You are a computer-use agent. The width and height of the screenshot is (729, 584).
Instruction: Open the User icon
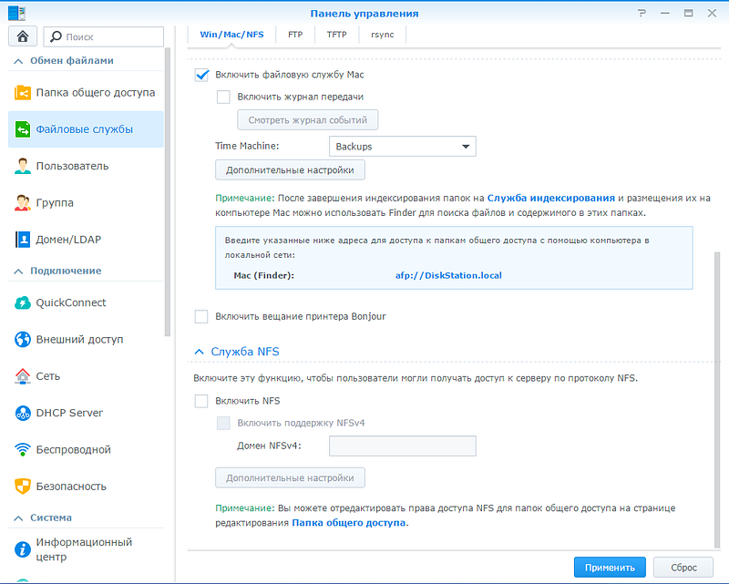point(22,166)
